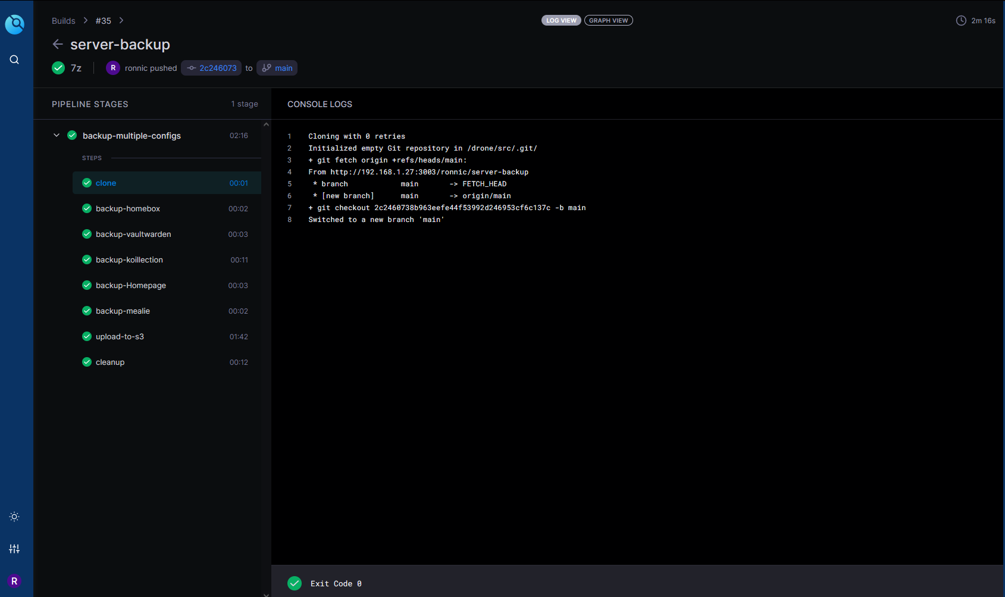
Task: Open settings sliders icon in sidebar
Action: pyautogui.click(x=14, y=549)
